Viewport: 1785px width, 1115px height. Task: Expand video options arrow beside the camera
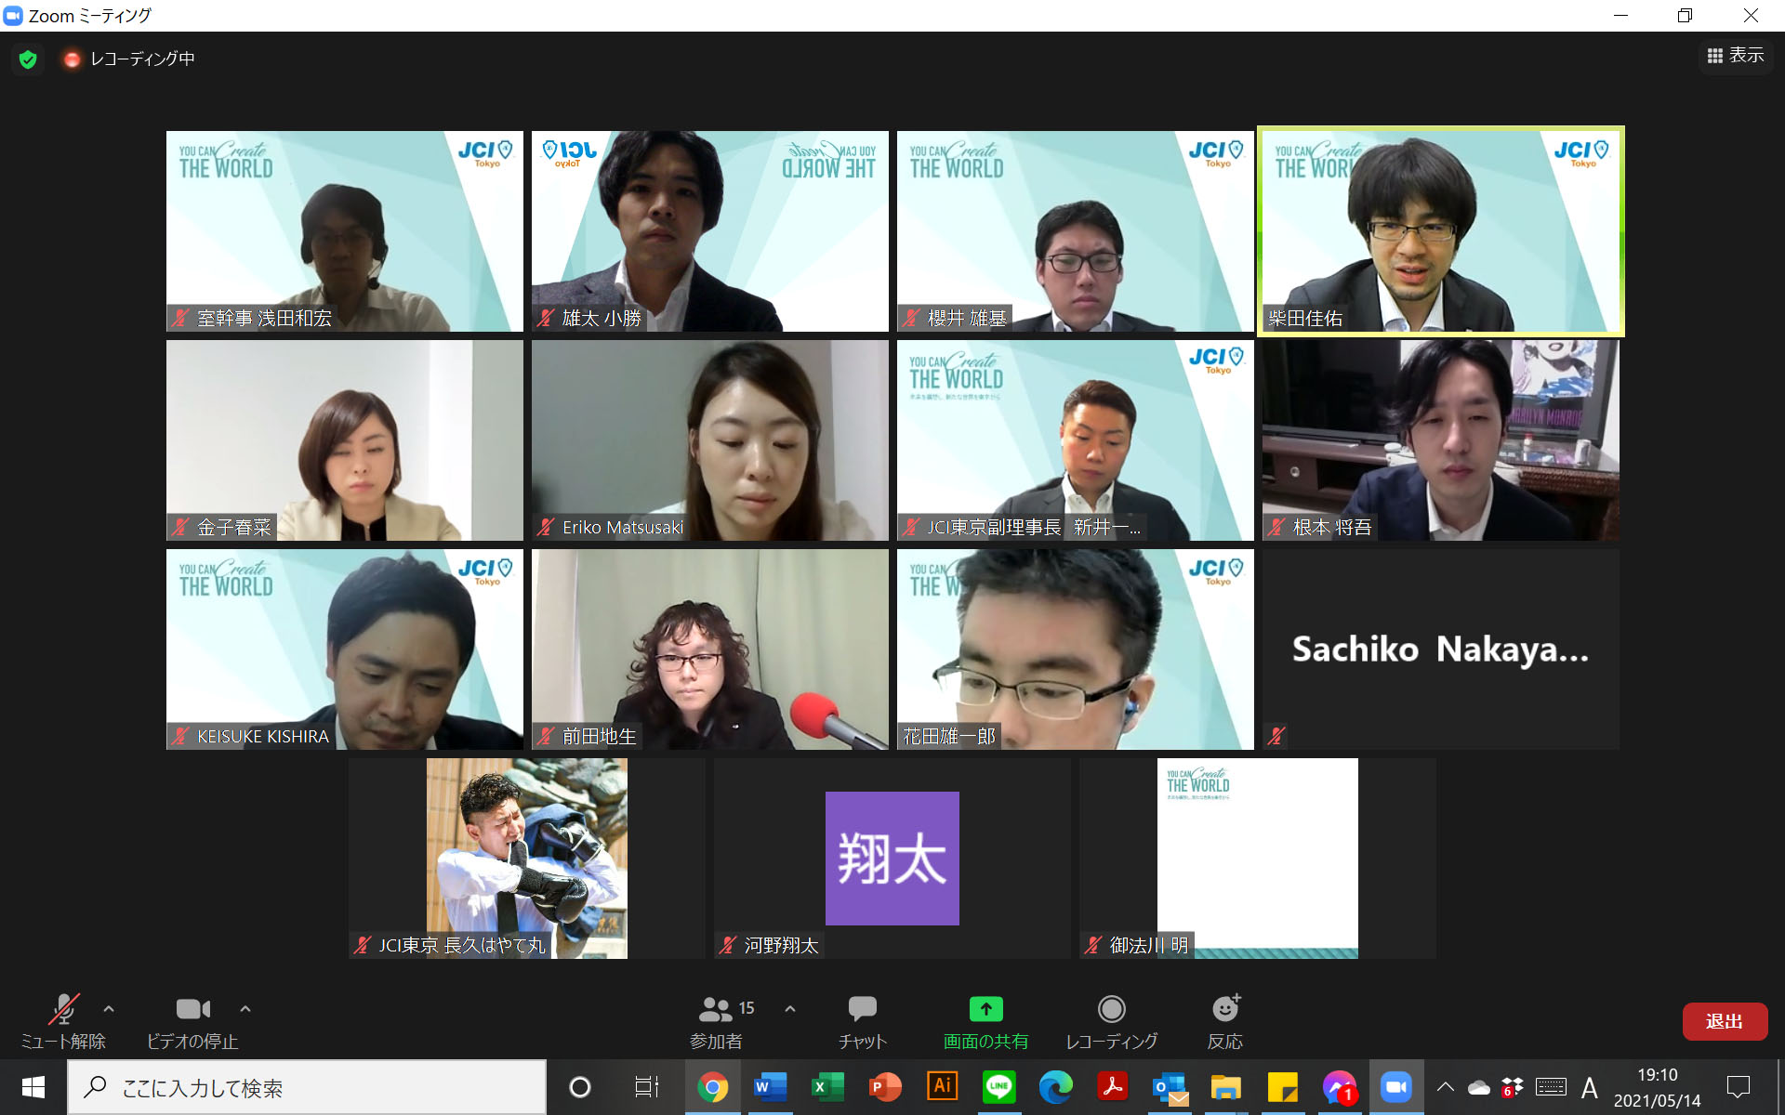point(245,1008)
